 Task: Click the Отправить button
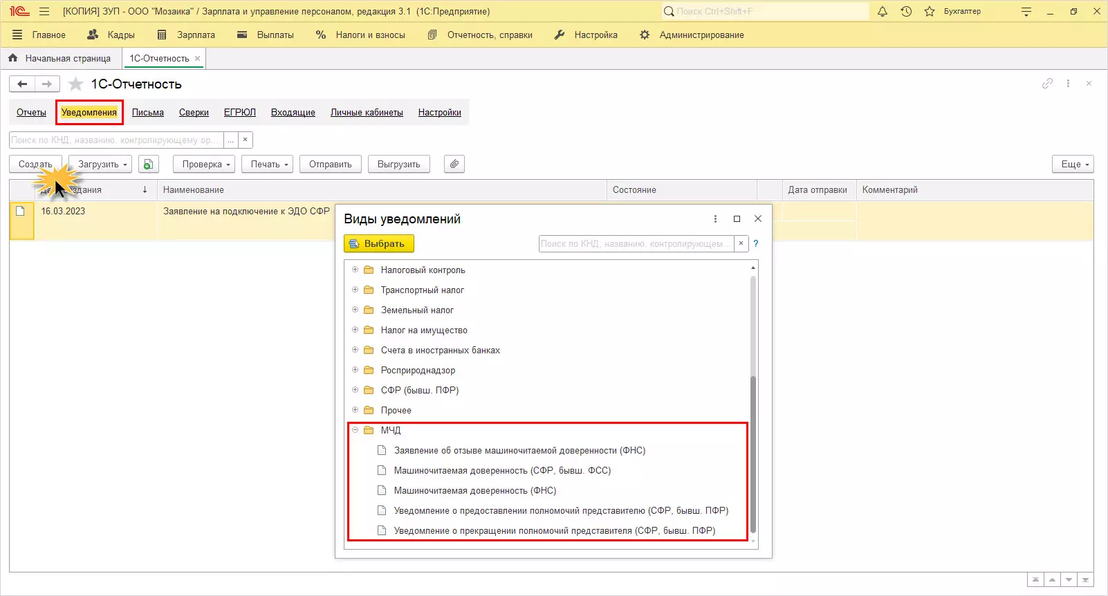point(330,164)
